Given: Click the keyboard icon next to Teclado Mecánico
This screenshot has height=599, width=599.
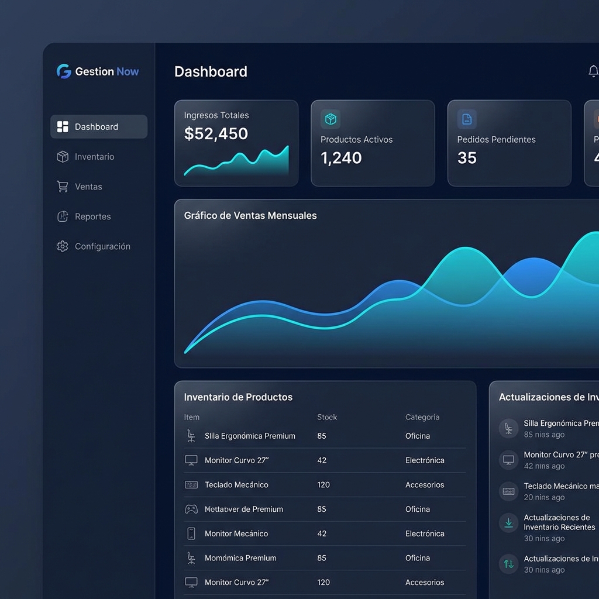Looking at the screenshot, I should pyautogui.click(x=193, y=484).
